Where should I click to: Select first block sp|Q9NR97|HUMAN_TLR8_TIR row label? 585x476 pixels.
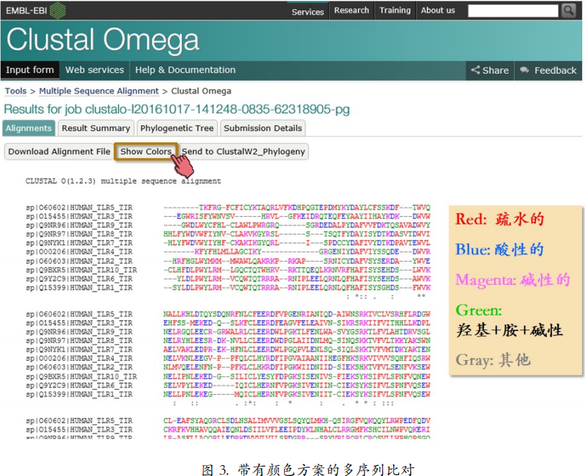(x=79, y=234)
